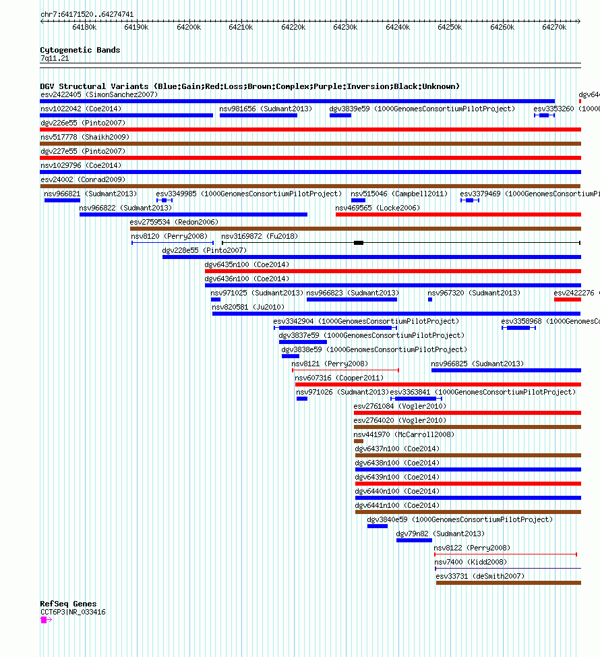Open esv3353260 variant label
The height and width of the screenshot is (657, 600).
566,109
